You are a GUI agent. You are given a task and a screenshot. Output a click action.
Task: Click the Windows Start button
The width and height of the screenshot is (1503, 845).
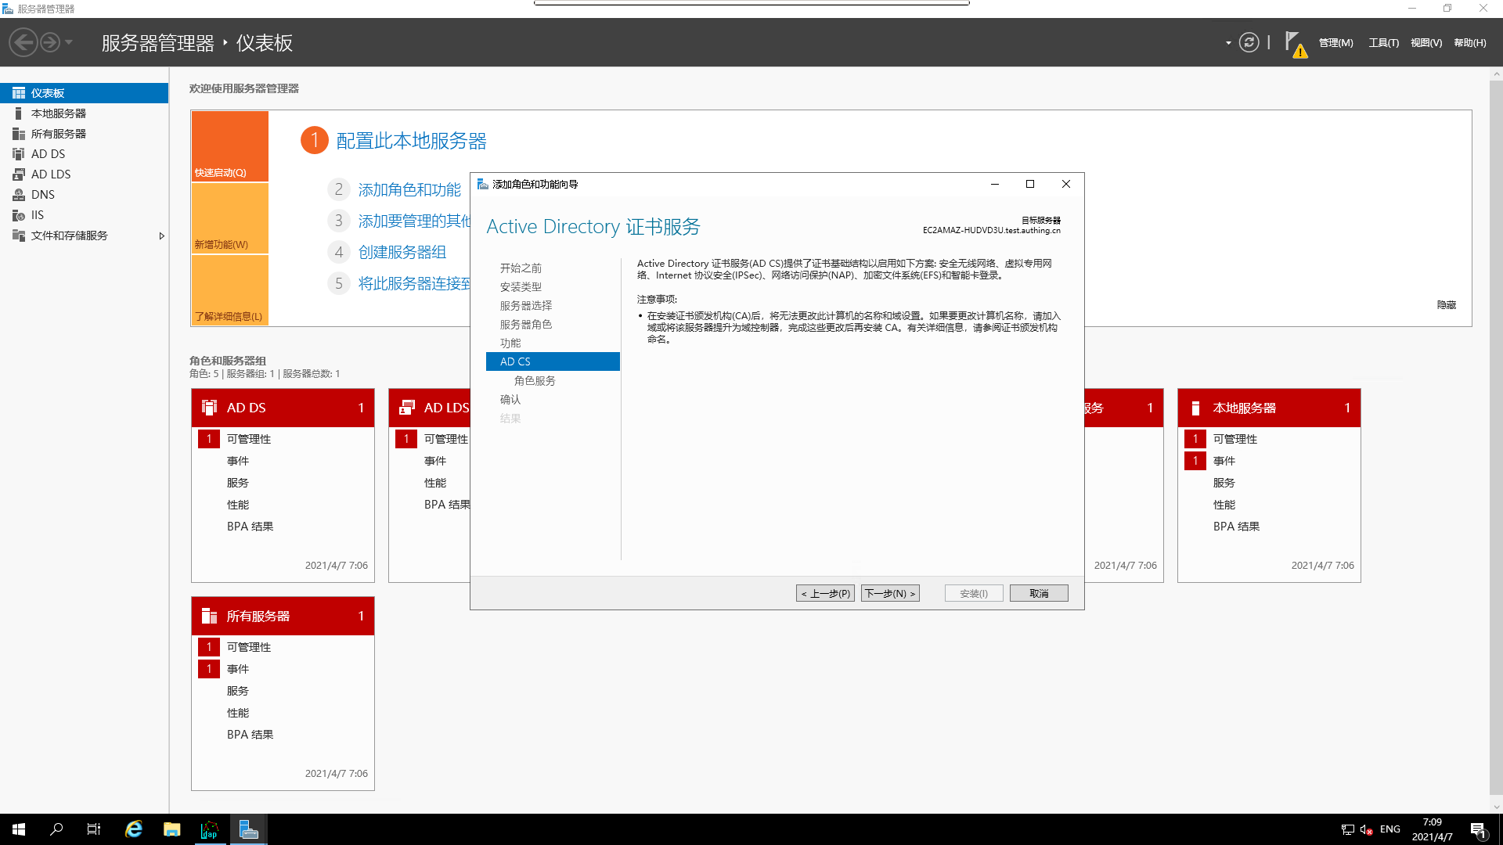coord(19,829)
